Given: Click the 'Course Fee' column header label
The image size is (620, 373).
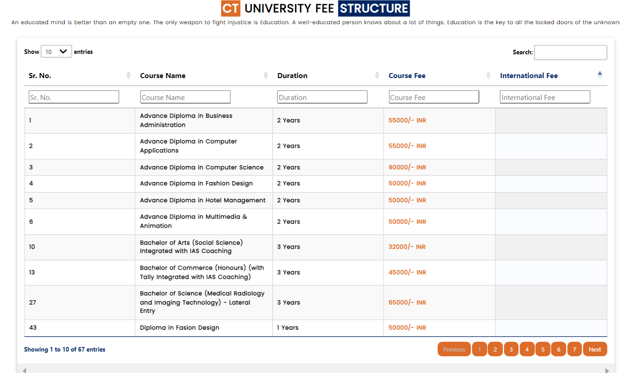Looking at the screenshot, I should [x=407, y=76].
